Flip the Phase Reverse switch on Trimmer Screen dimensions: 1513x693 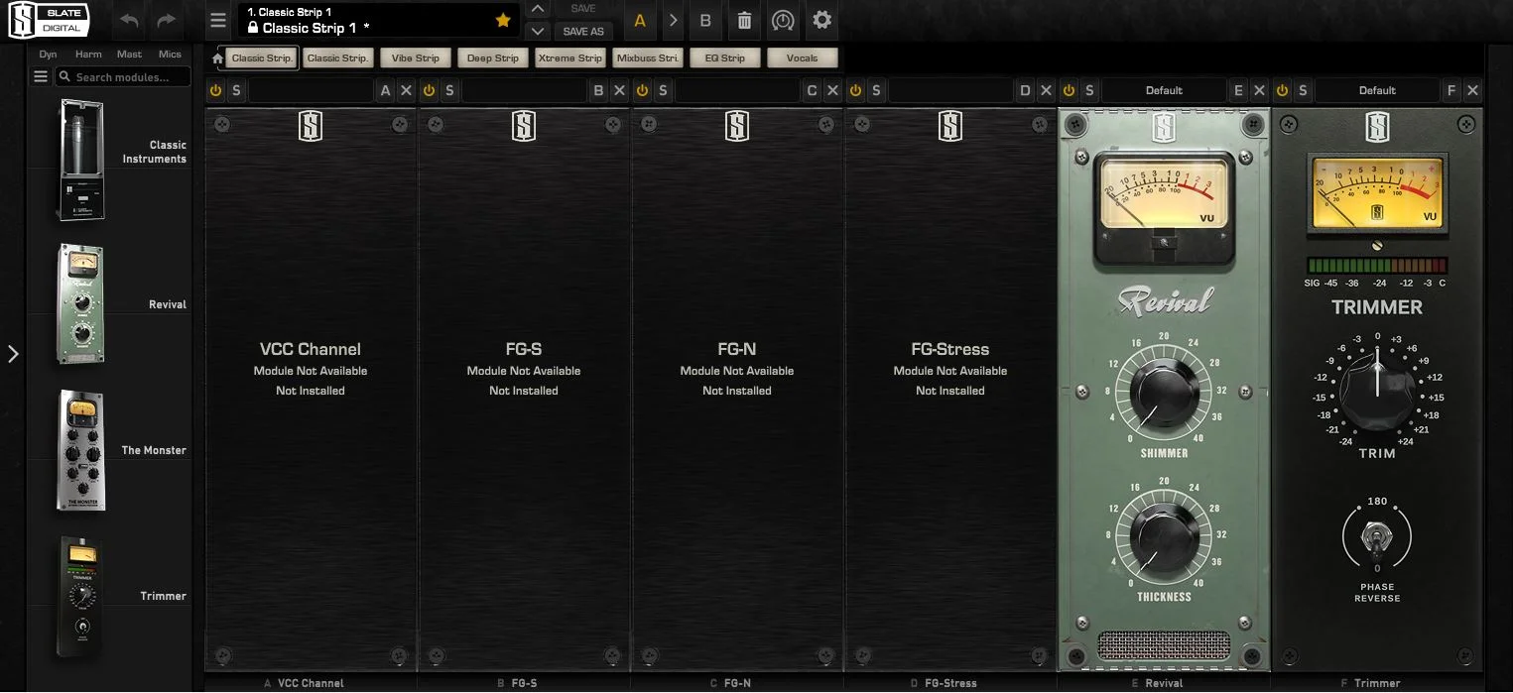(x=1377, y=538)
